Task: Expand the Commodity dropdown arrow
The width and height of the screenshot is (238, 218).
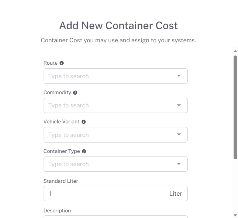Action: click(x=179, y=105)
